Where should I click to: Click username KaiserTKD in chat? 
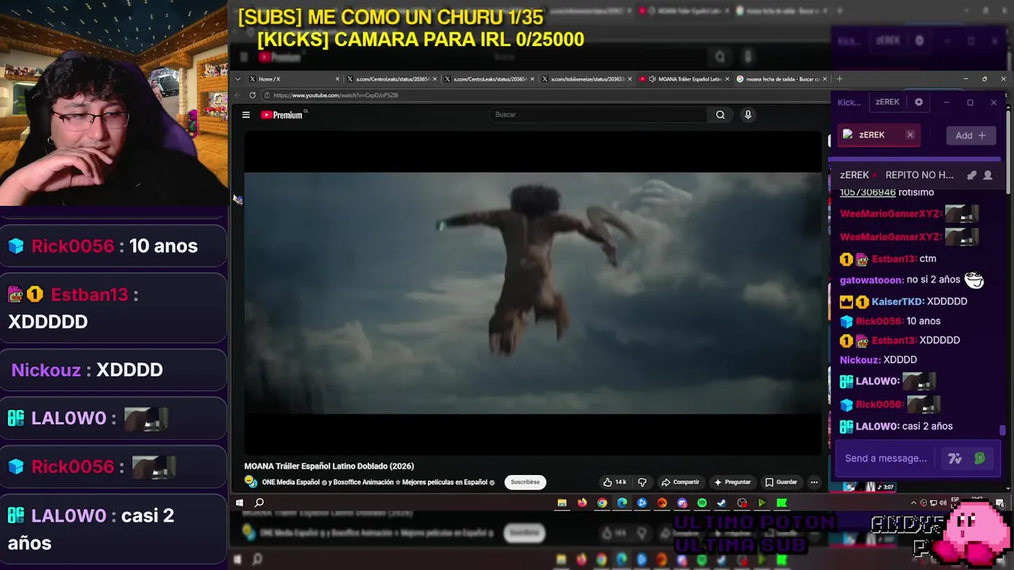tap(897, 302)
